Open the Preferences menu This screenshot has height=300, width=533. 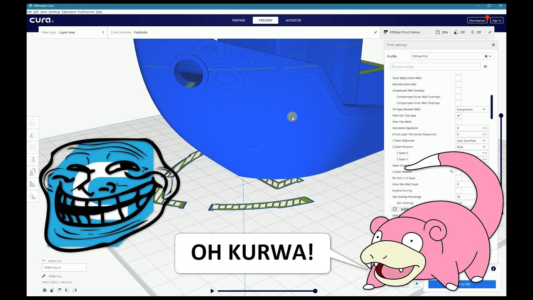click(86, 12)
